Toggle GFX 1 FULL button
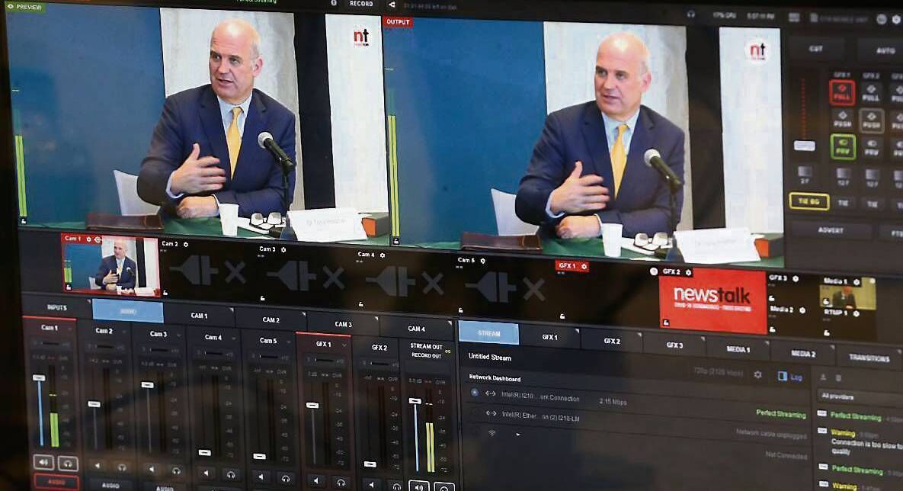 (842, 93)
